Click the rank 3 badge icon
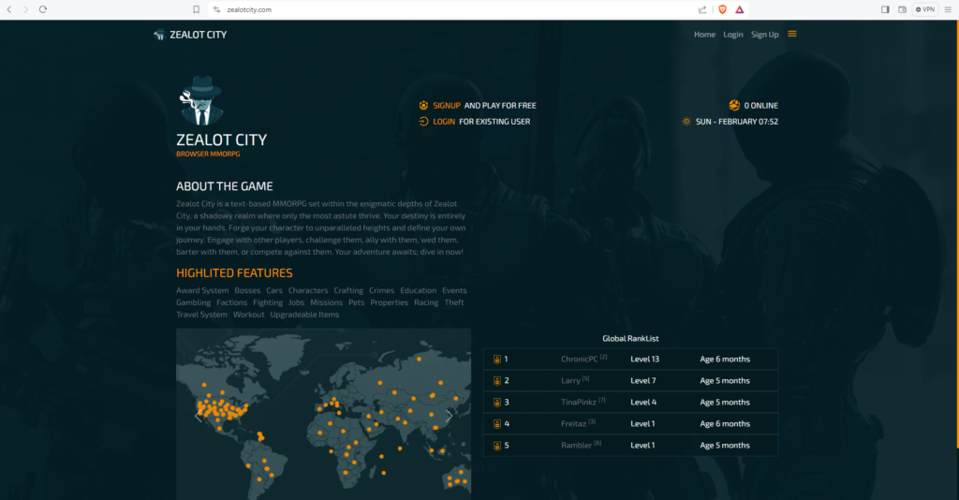The height and width of the screenshot is (500, 959). point(497,403)
